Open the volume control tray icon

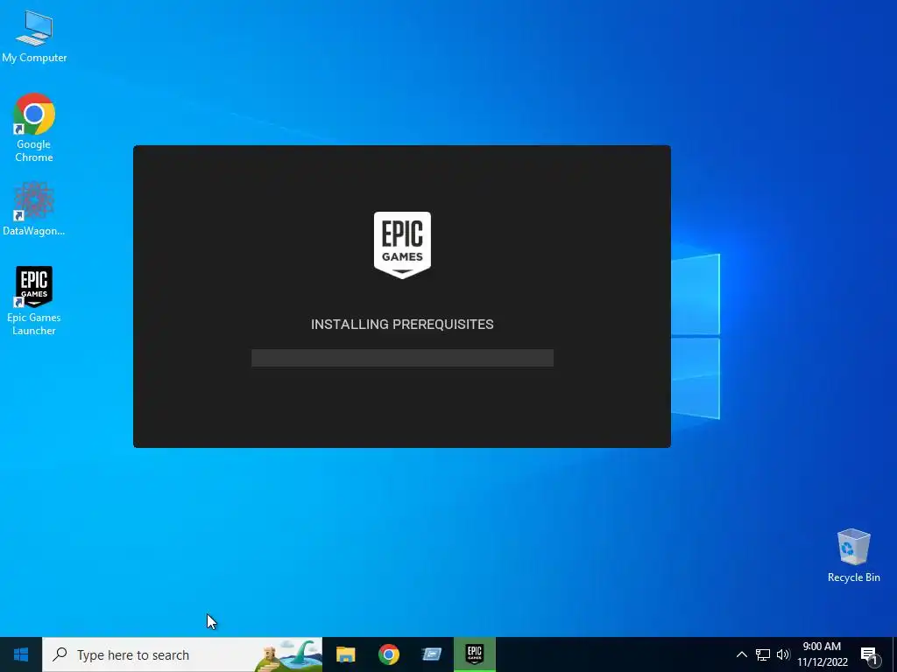pos(783,654)
